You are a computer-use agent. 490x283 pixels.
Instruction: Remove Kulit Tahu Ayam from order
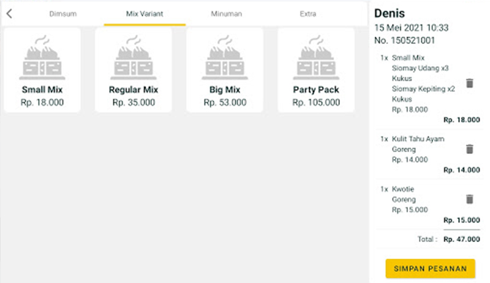coord(470,149)
